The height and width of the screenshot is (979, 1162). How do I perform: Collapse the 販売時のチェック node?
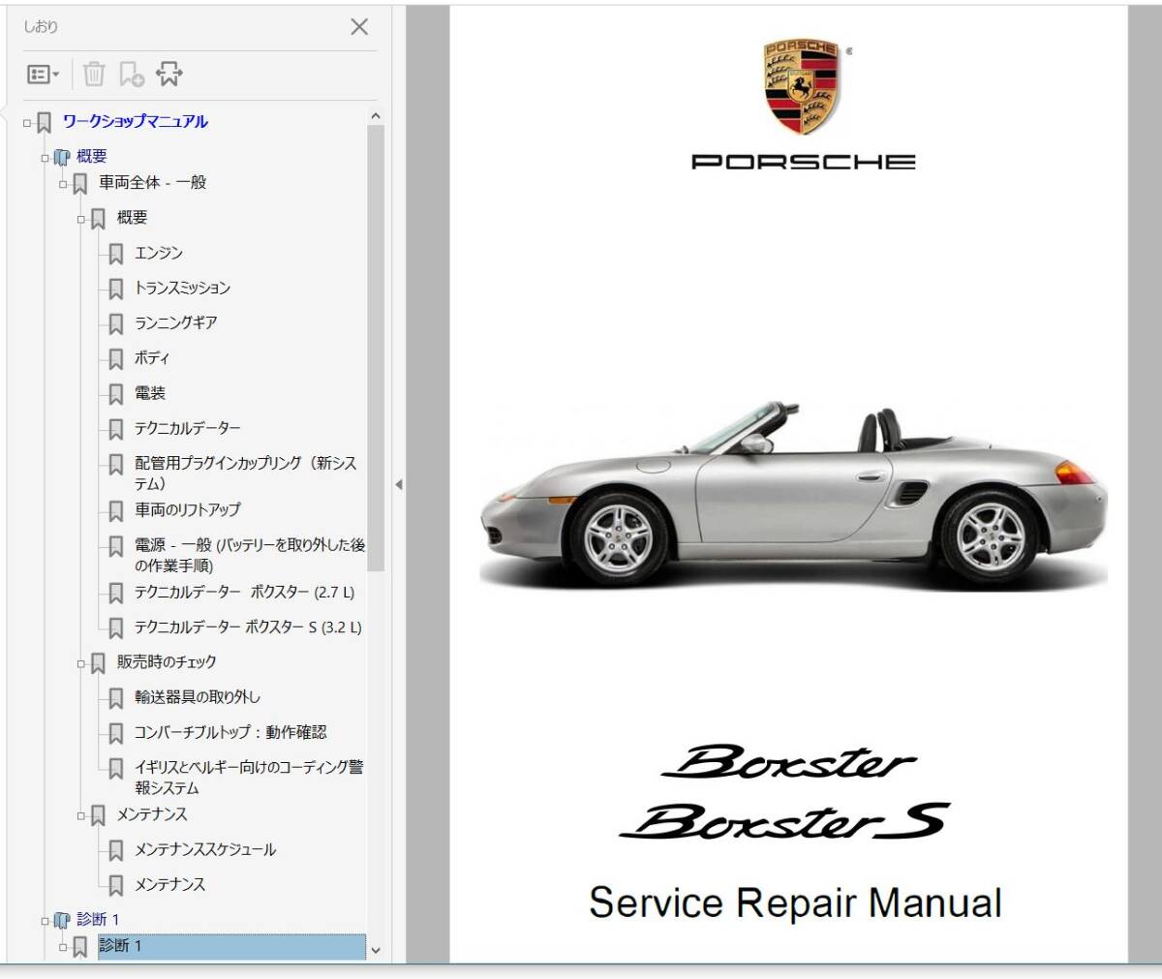coord(81,663)
